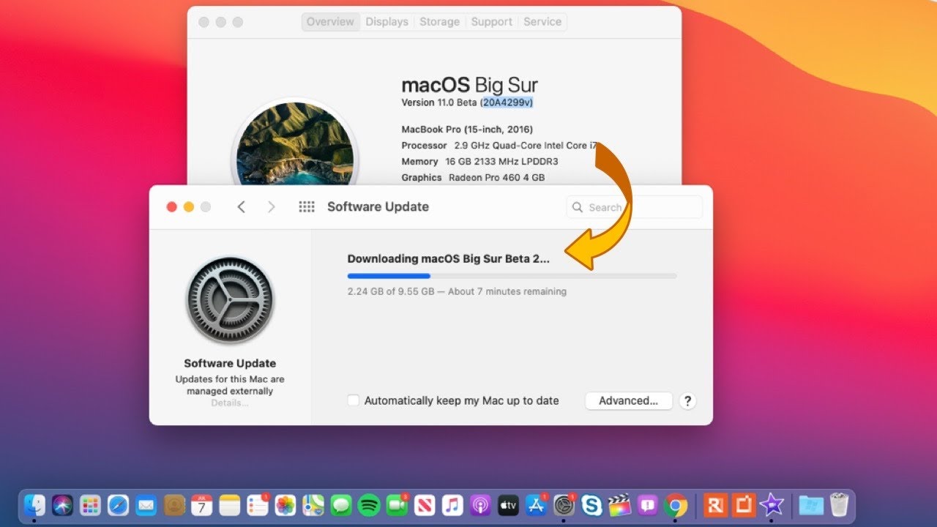Open iMovie star icon in the Dock
Viewport: 937px width, 527px height.
click(772, 505)
